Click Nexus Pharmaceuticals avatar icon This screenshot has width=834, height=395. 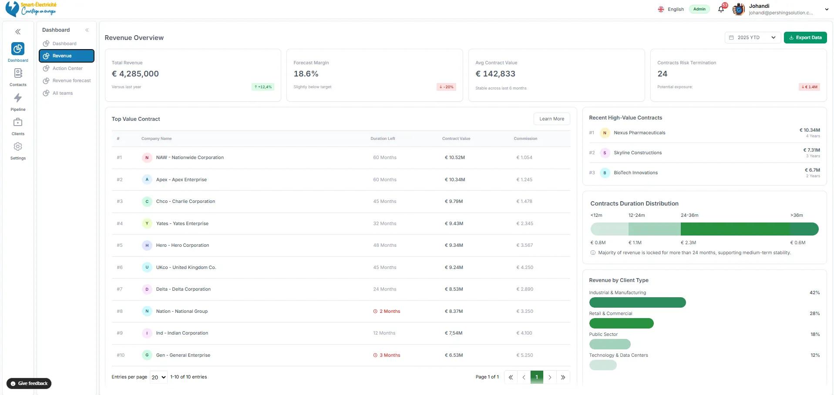[605, 133]
